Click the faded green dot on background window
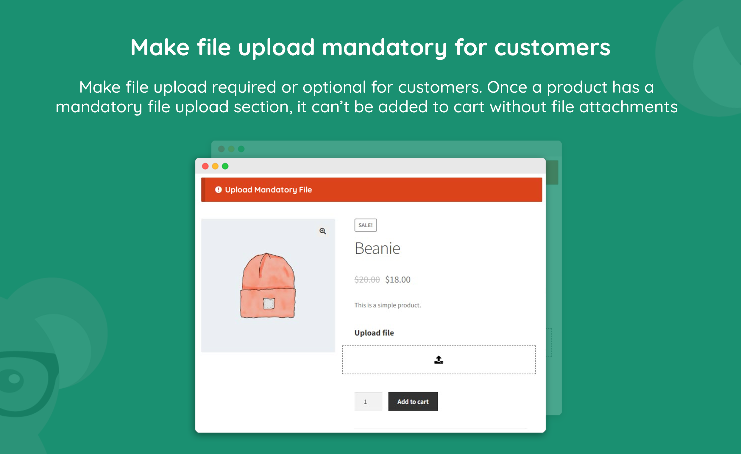741x454 pixels. click(x=241, y=149)
